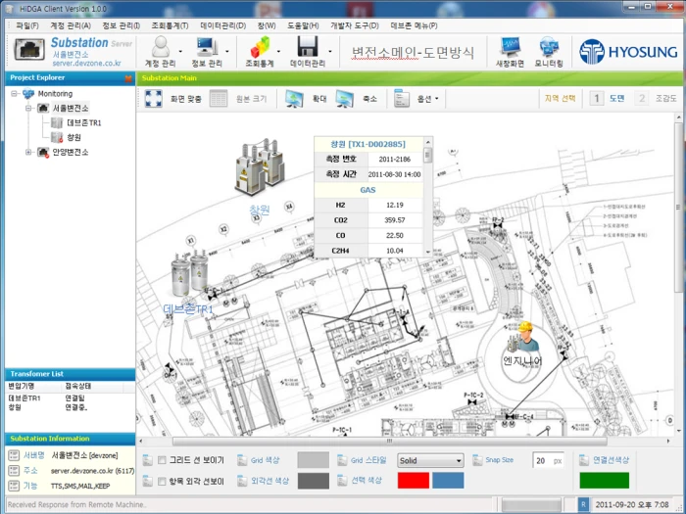Open the 데이터관리(D) menu
686x514 pixels.
(x=223, y=25)
